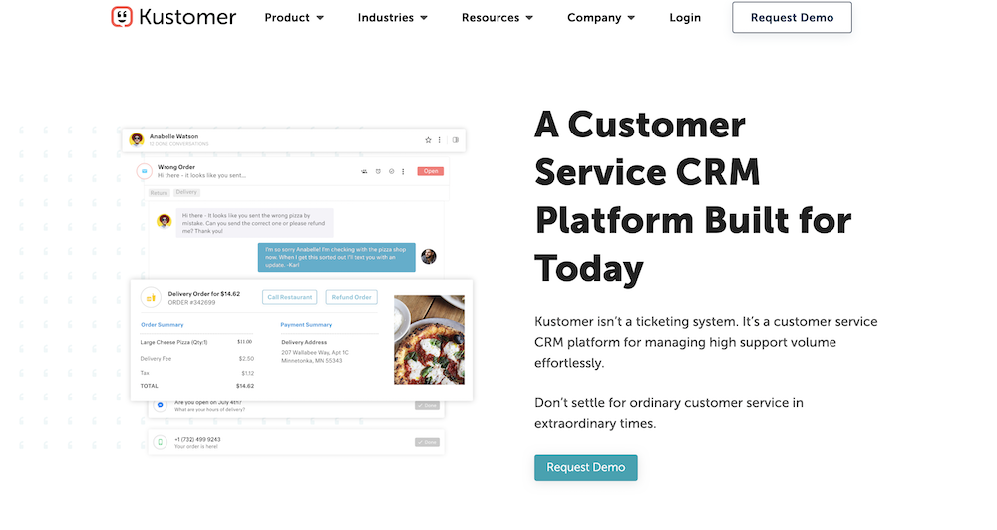The height and width of the screenshot is (530, 997).
Task: Open the Payment Summary section
Action: (x=306, y=325)
